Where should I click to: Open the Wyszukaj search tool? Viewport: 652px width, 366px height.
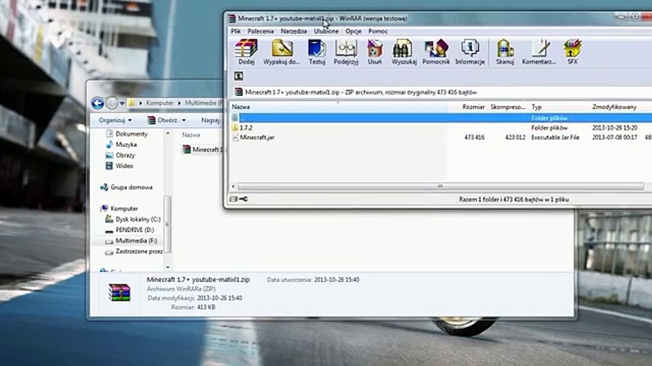[404, 52]
